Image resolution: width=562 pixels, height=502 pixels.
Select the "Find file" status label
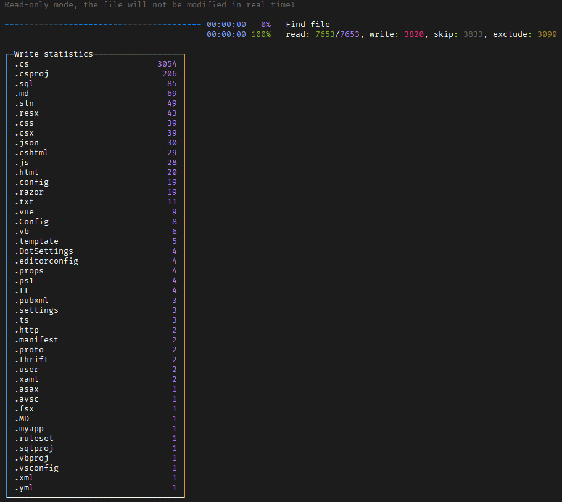(307, 25)
